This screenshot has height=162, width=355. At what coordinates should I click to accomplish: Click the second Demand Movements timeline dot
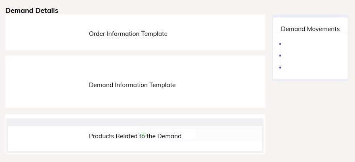point(280,56)
